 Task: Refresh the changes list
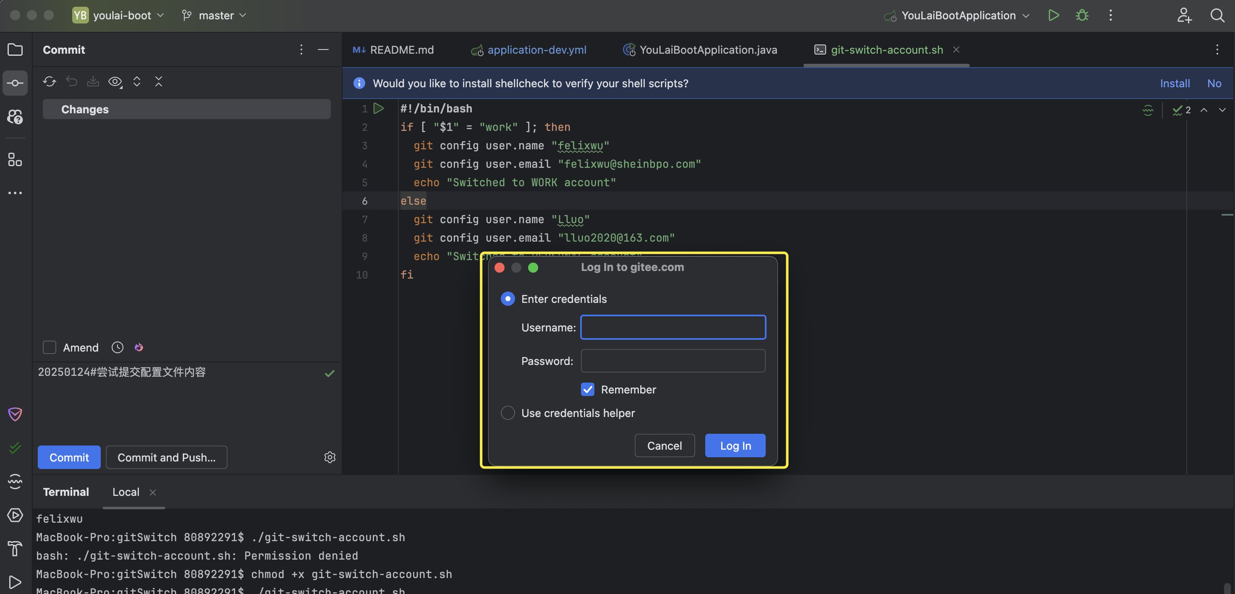(x=50, y=81)
